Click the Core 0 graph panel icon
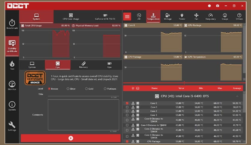Image resolution: width=251 pixels, height=145 pixels. pyautogui.click(x=126, y=25)
